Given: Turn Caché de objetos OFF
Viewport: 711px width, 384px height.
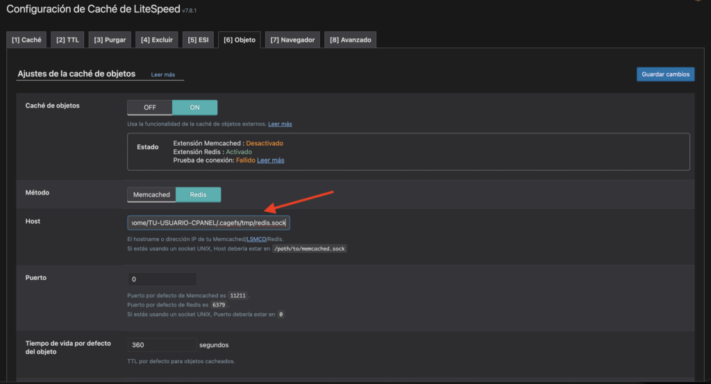Looking at the screenshot, I should (150, 108).
